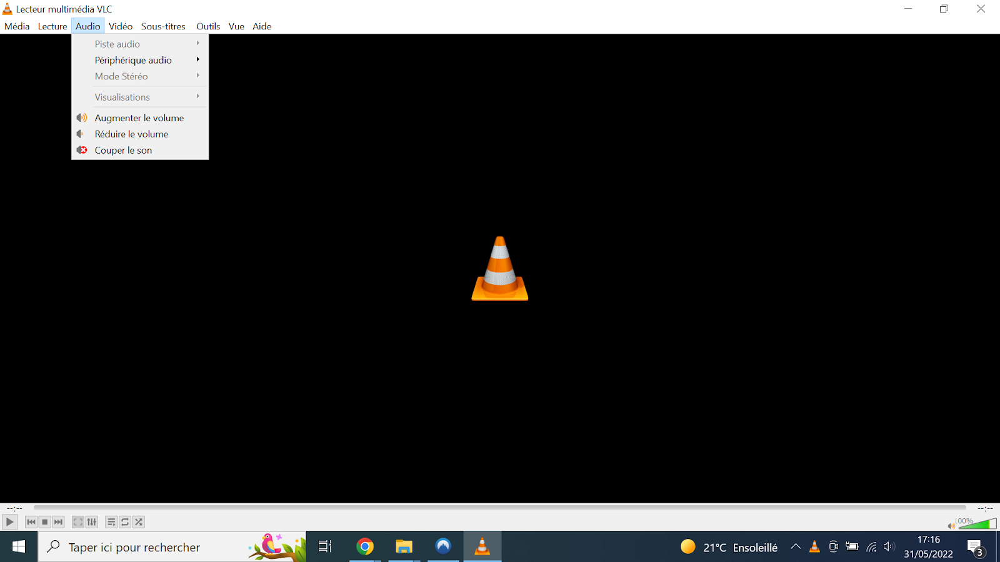Close the open Audio menu
The height and width of the screenshot is (562, 1000).
87,26
